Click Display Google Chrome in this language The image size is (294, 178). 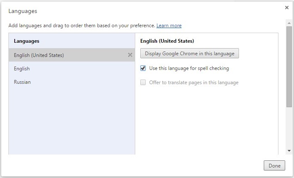pyautogui.click(x=189, y=54)
